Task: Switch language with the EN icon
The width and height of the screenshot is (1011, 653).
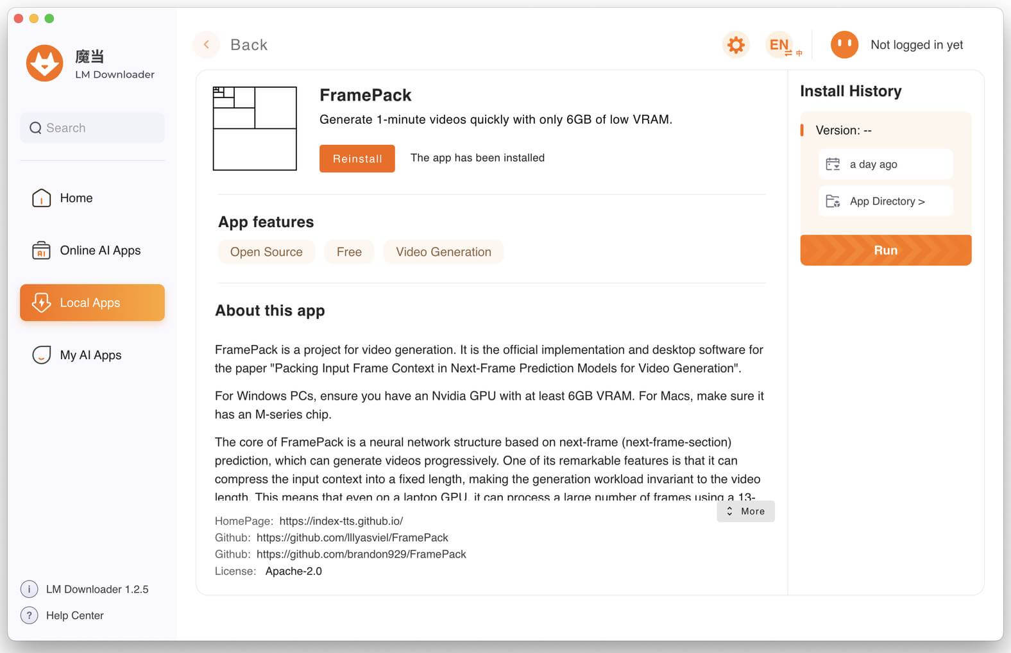Action: [x=784, y=45]
